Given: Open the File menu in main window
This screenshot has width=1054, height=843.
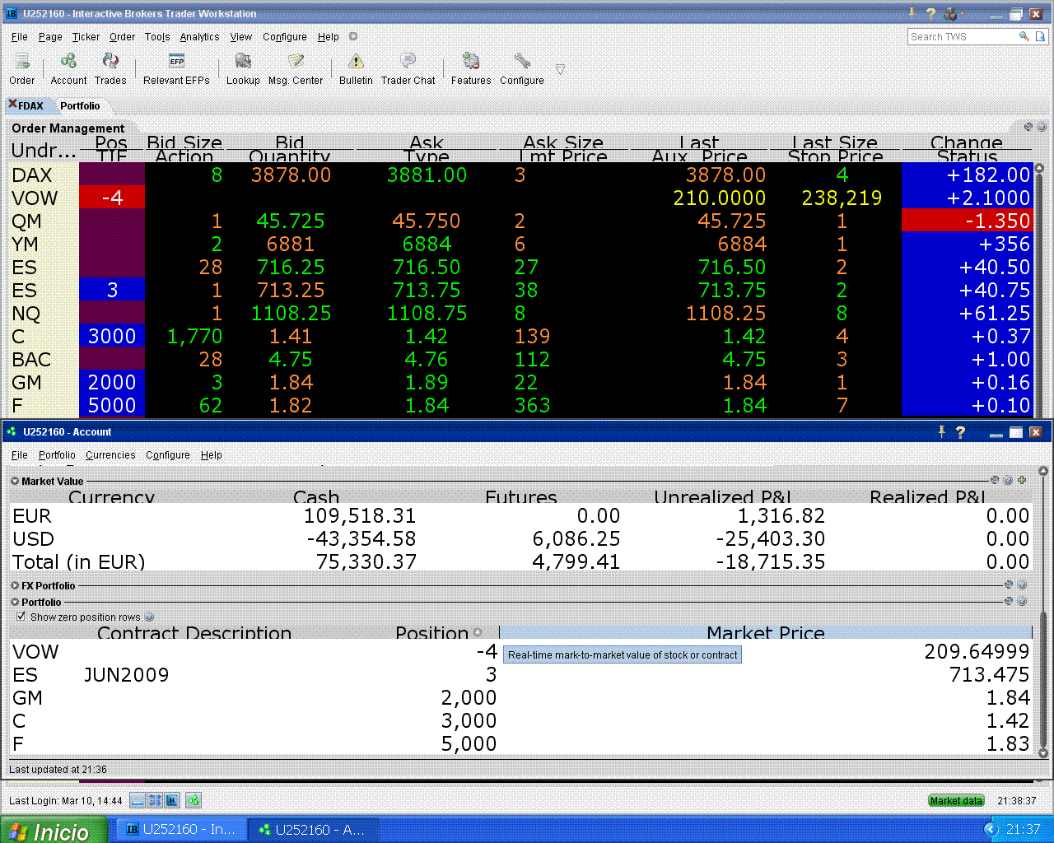Looking at the screenshot, I should pyautogui.click(x=20, y=37).
